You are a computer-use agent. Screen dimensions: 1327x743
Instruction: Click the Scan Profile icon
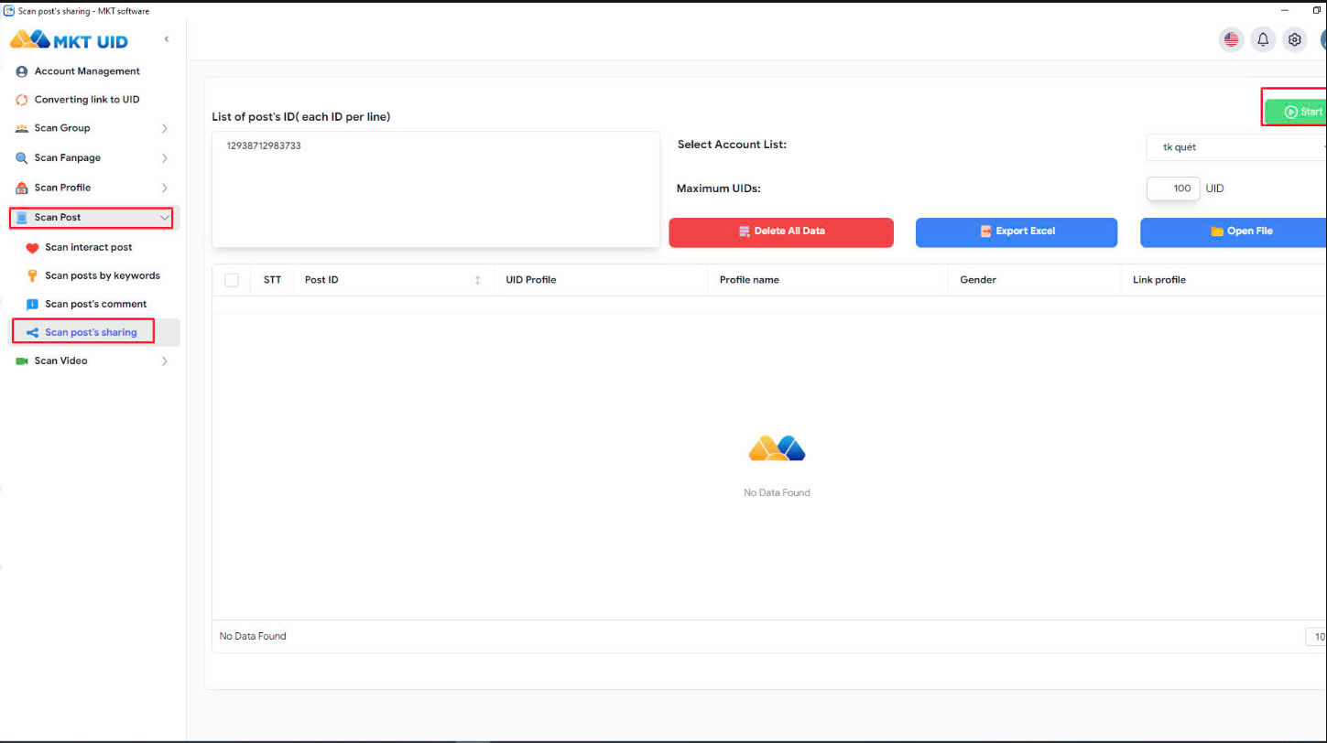tap(22, 188)
